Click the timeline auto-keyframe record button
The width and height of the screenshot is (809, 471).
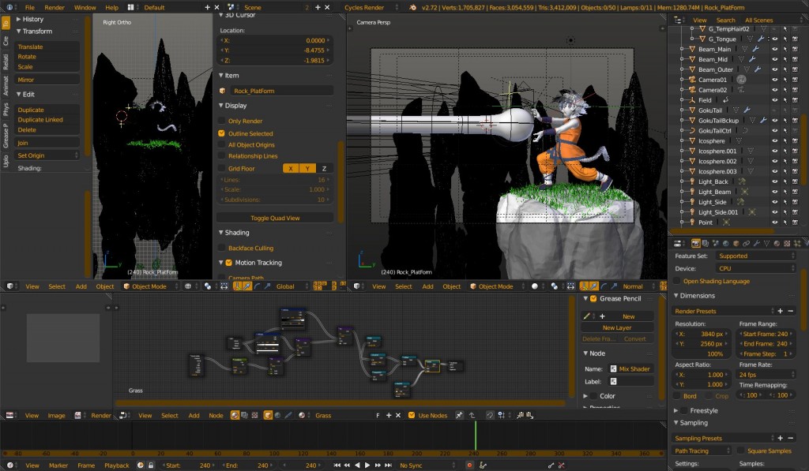point(469,465)
